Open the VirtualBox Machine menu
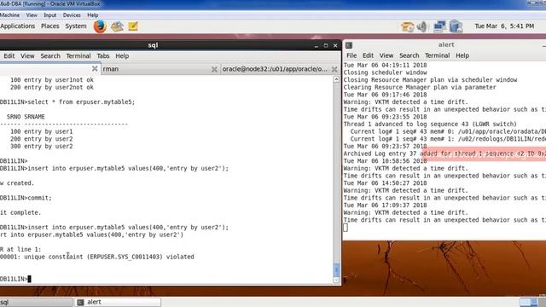Screen dimensions: 546x307 click(9, 15)
